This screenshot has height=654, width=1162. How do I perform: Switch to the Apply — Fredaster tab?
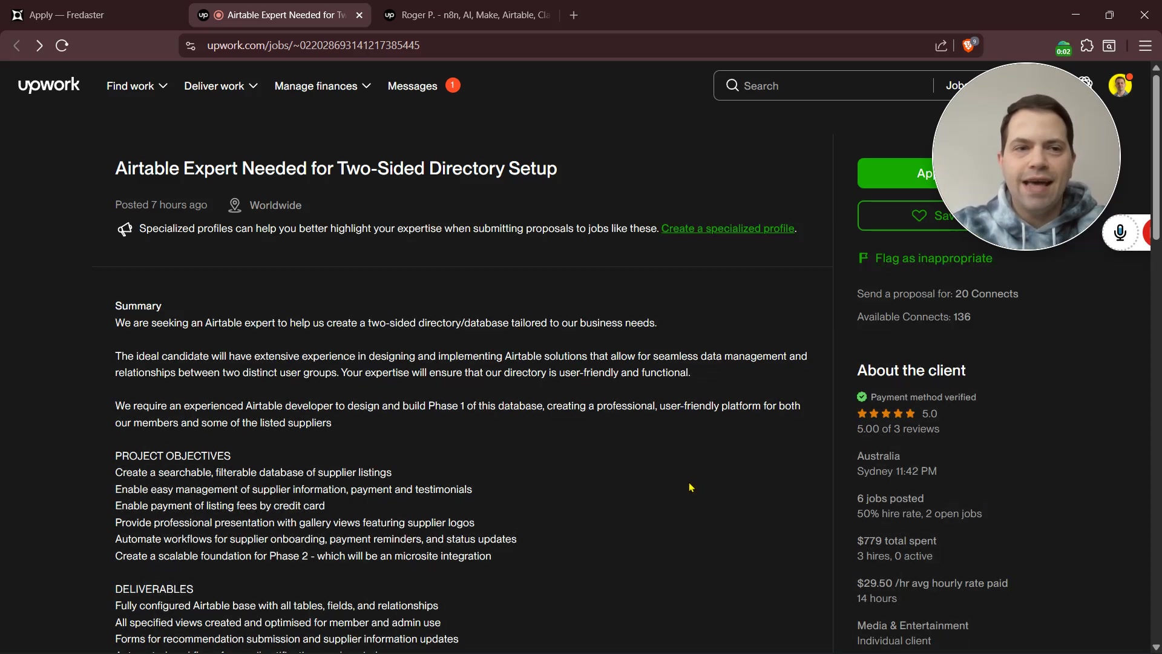pyautogui.click(x=67, y=15)
